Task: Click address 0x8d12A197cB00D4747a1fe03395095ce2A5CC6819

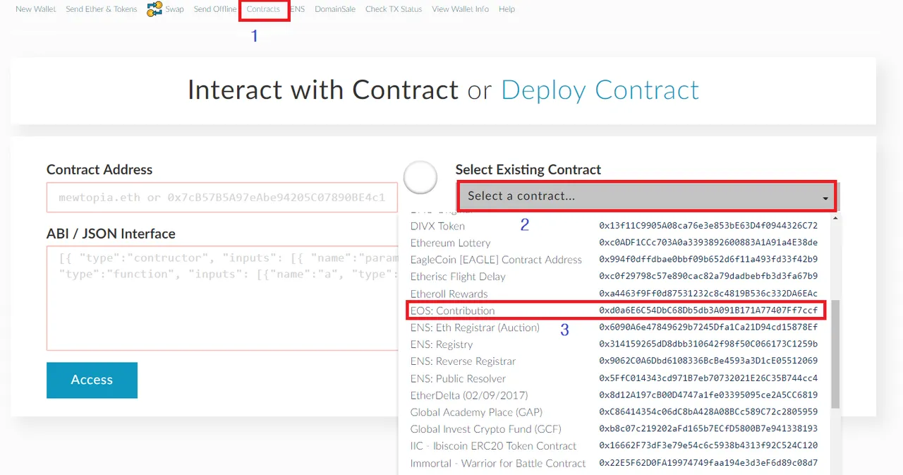Action: tap(708, 395)
